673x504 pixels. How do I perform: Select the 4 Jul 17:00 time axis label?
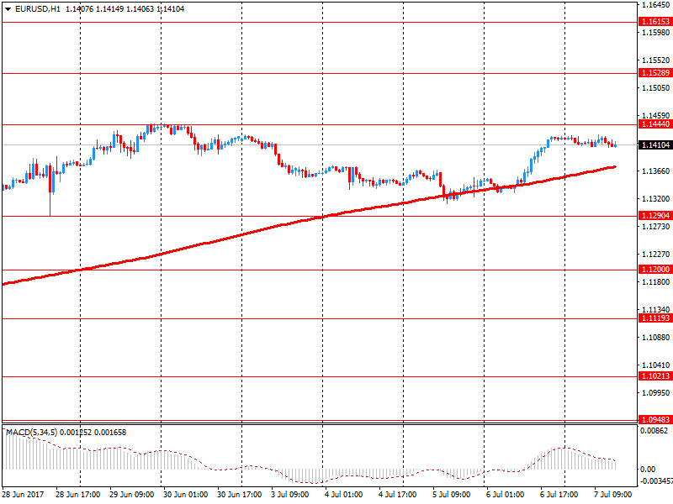point(397,495)
